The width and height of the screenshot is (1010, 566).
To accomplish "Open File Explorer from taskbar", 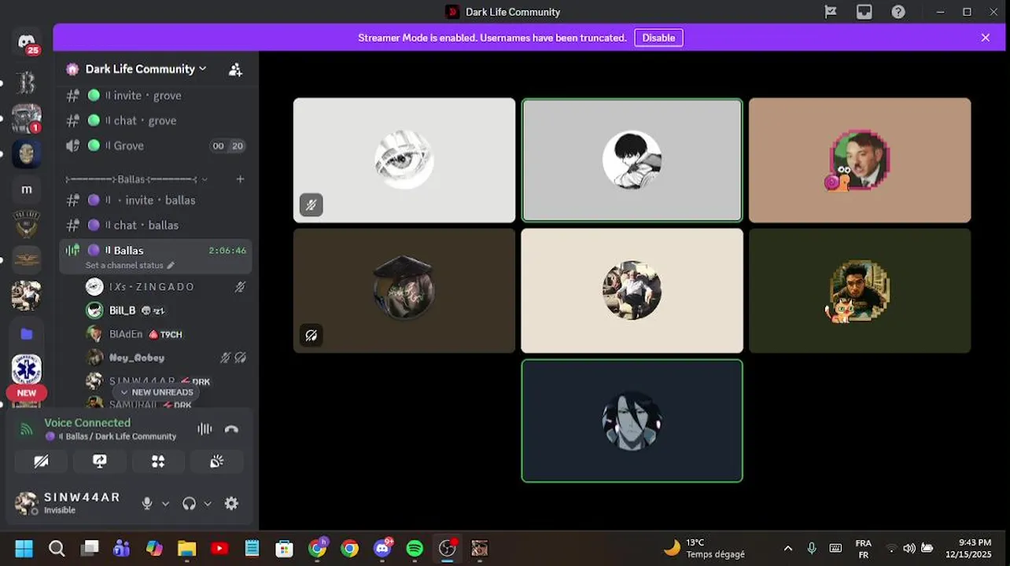I will pyautogui.click(x=186, y=548).
